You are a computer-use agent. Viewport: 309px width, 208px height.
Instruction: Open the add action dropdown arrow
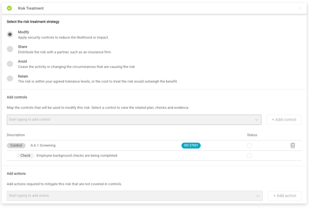point(258,196)
